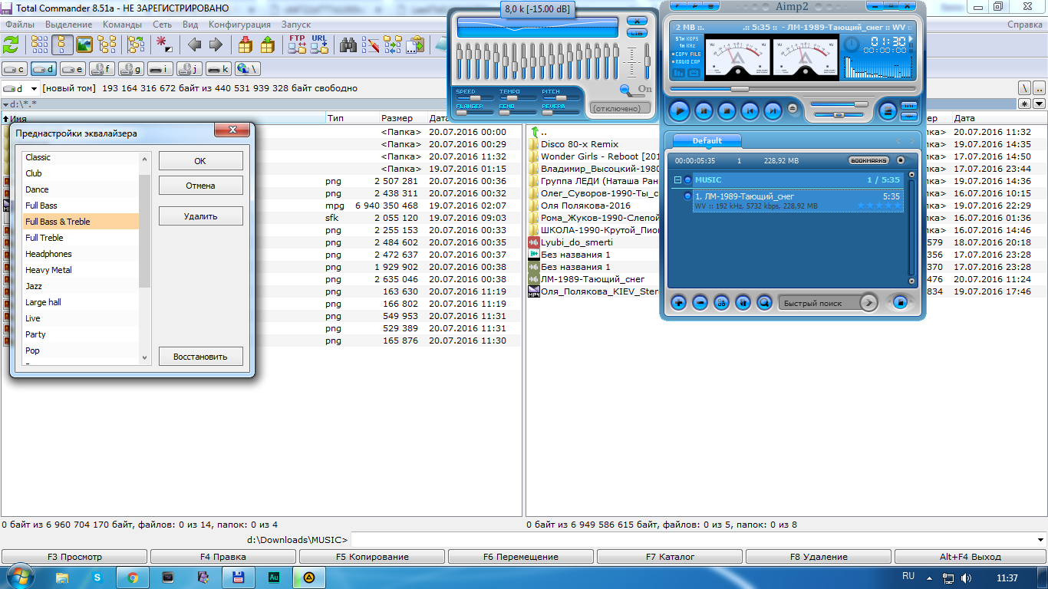The width and height of the screenshot is (1048, 589).
Task: Open Disco 80-х Remix folder in right panel
Action: pos(579,144)
